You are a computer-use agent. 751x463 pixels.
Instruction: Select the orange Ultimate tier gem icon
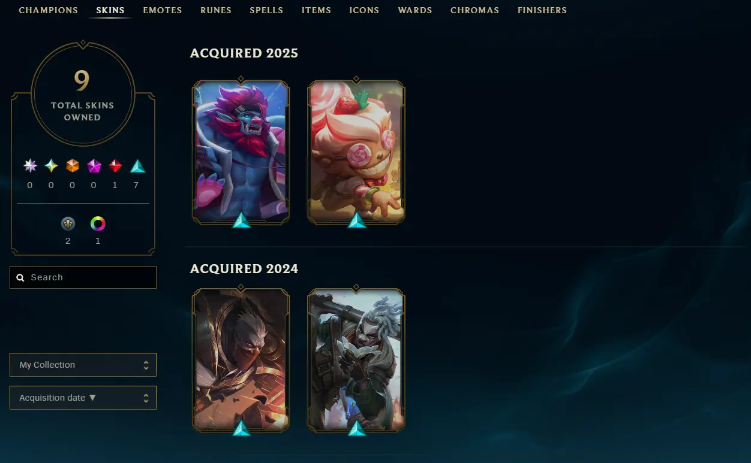(73, 166)
